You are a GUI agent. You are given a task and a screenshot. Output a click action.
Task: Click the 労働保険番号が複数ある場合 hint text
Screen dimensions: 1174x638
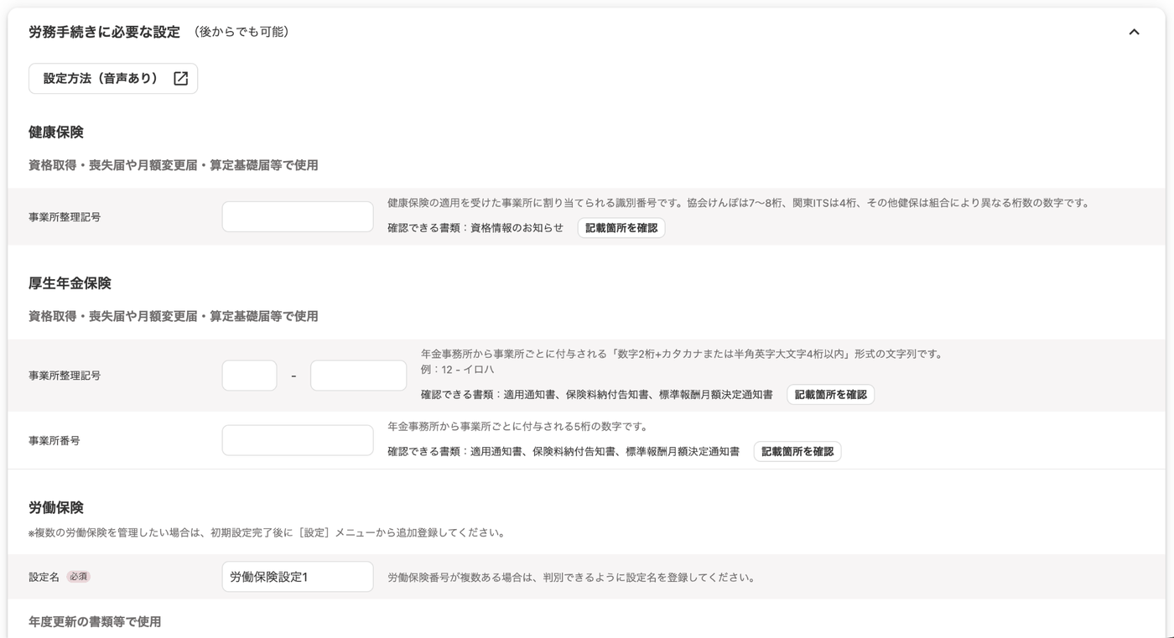click(571, 578)
